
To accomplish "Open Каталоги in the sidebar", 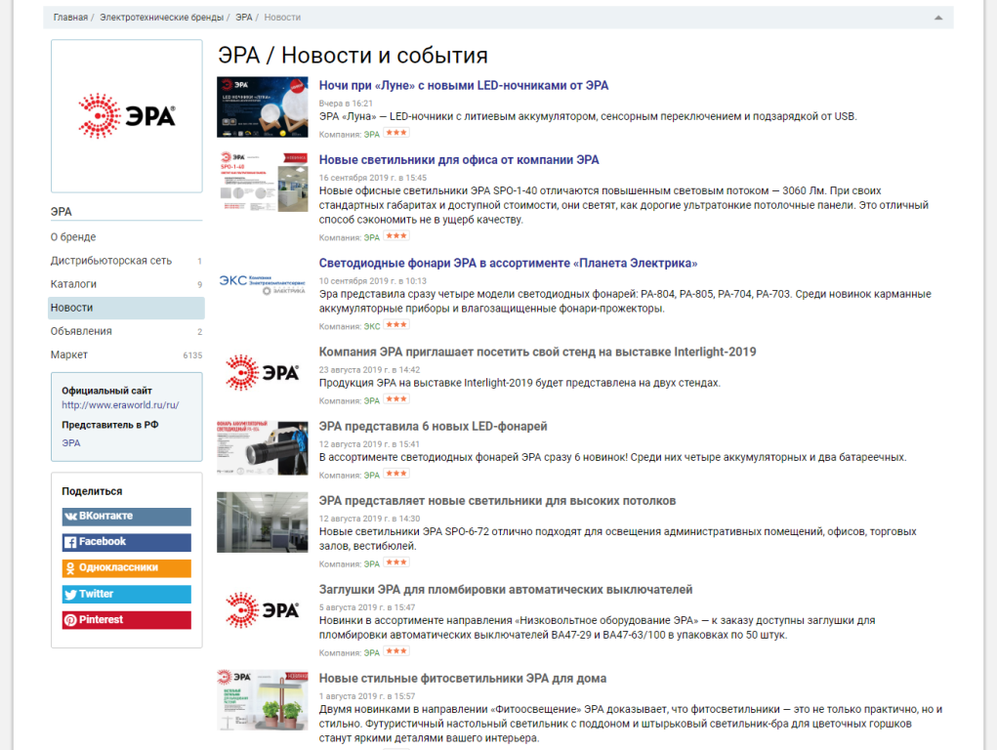I will (74, 284).
